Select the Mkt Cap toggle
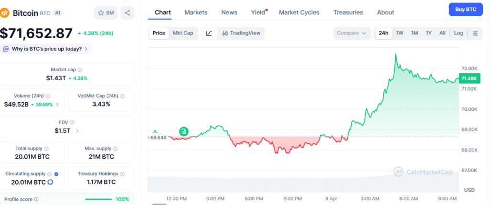The image size is (490, 205). (x=183, y=33)
